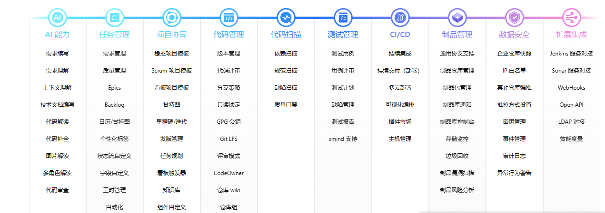605x213 pixels.
Task: Open the 代码扫描 heading
Action: [286, 35]
